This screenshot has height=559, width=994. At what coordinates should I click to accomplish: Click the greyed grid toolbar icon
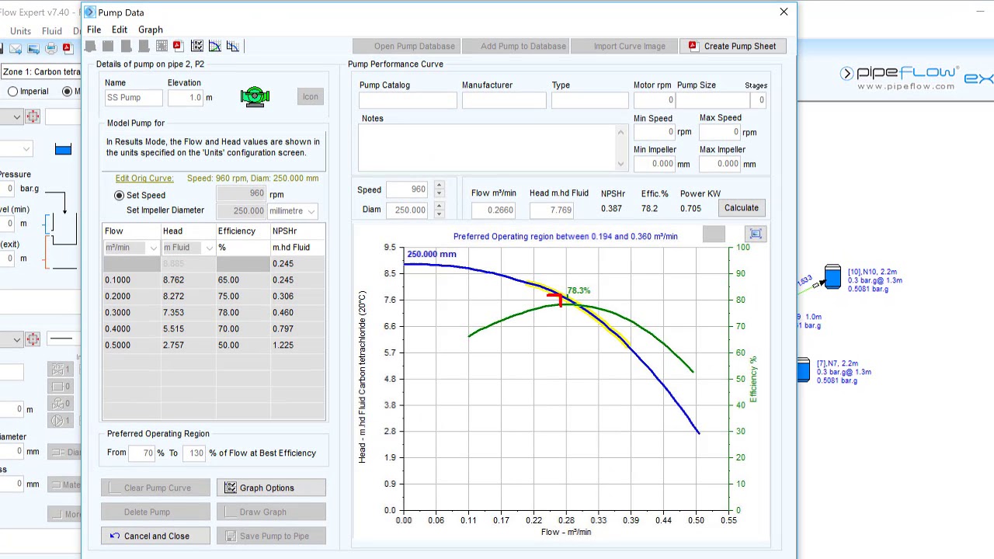[162, 47]
